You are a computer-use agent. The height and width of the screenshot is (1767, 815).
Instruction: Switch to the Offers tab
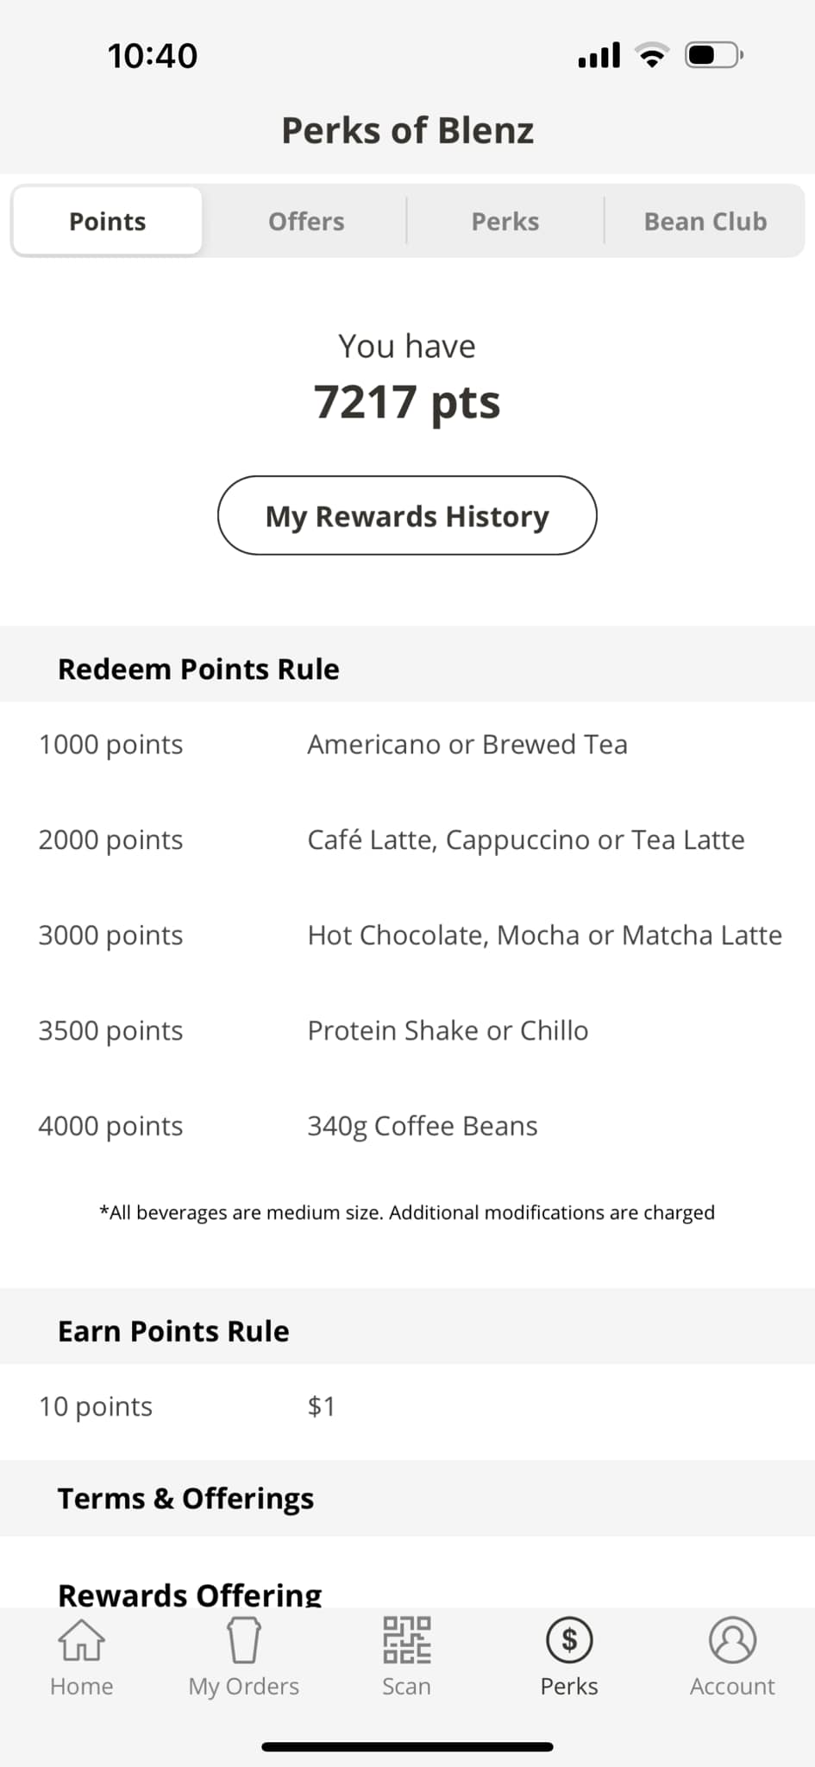pyautogui.click(x=306, y=221)
